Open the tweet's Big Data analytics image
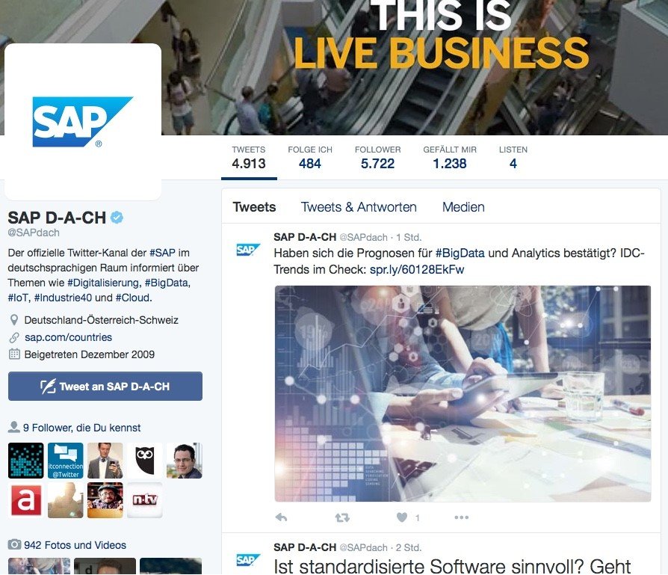 463,393
